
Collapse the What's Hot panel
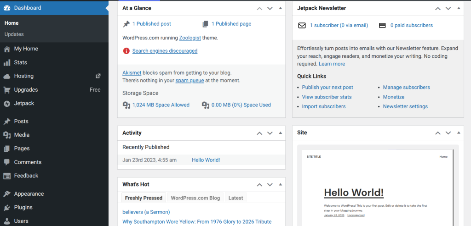coord(280,184)
